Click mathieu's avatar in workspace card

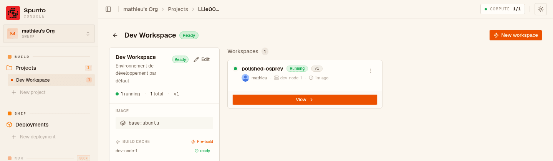pos(245,78)
